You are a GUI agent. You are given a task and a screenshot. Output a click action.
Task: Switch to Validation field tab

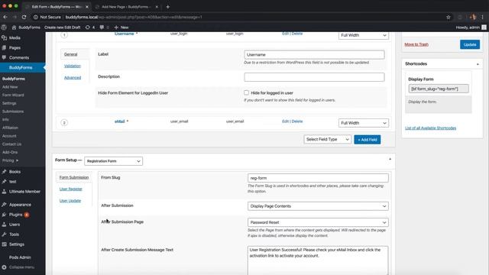tap(73, 66)
